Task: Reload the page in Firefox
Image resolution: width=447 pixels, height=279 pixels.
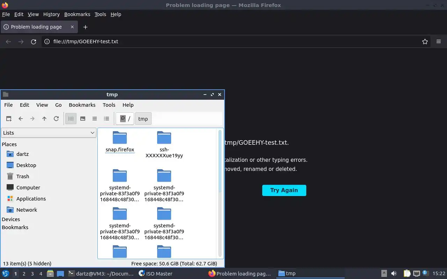Action: click(x=34, y=42)
